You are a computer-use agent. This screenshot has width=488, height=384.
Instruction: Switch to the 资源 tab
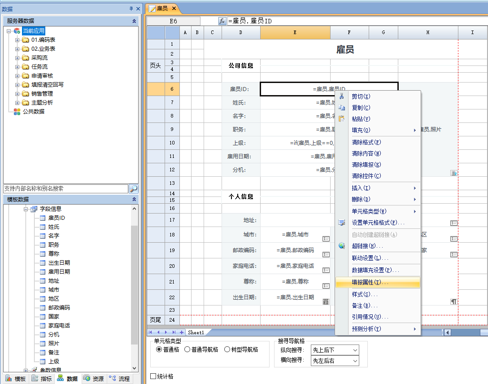click(x=94, y=379)
